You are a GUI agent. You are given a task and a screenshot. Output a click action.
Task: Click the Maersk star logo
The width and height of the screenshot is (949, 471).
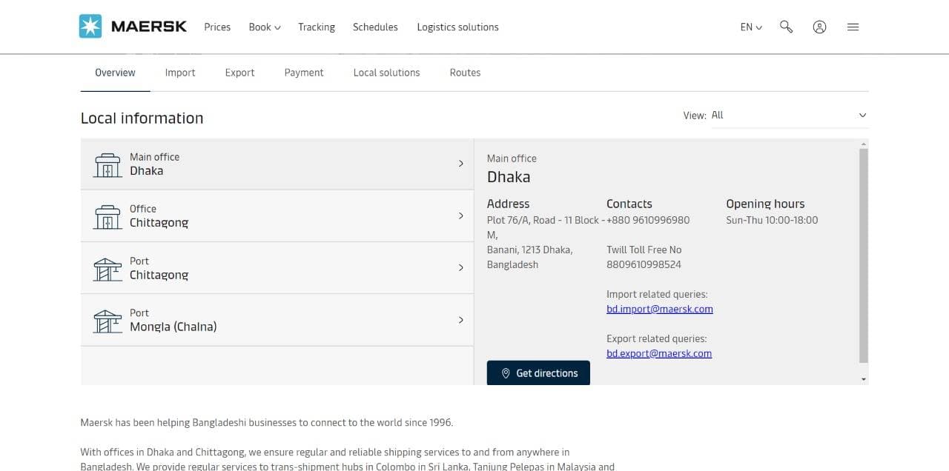90,27
